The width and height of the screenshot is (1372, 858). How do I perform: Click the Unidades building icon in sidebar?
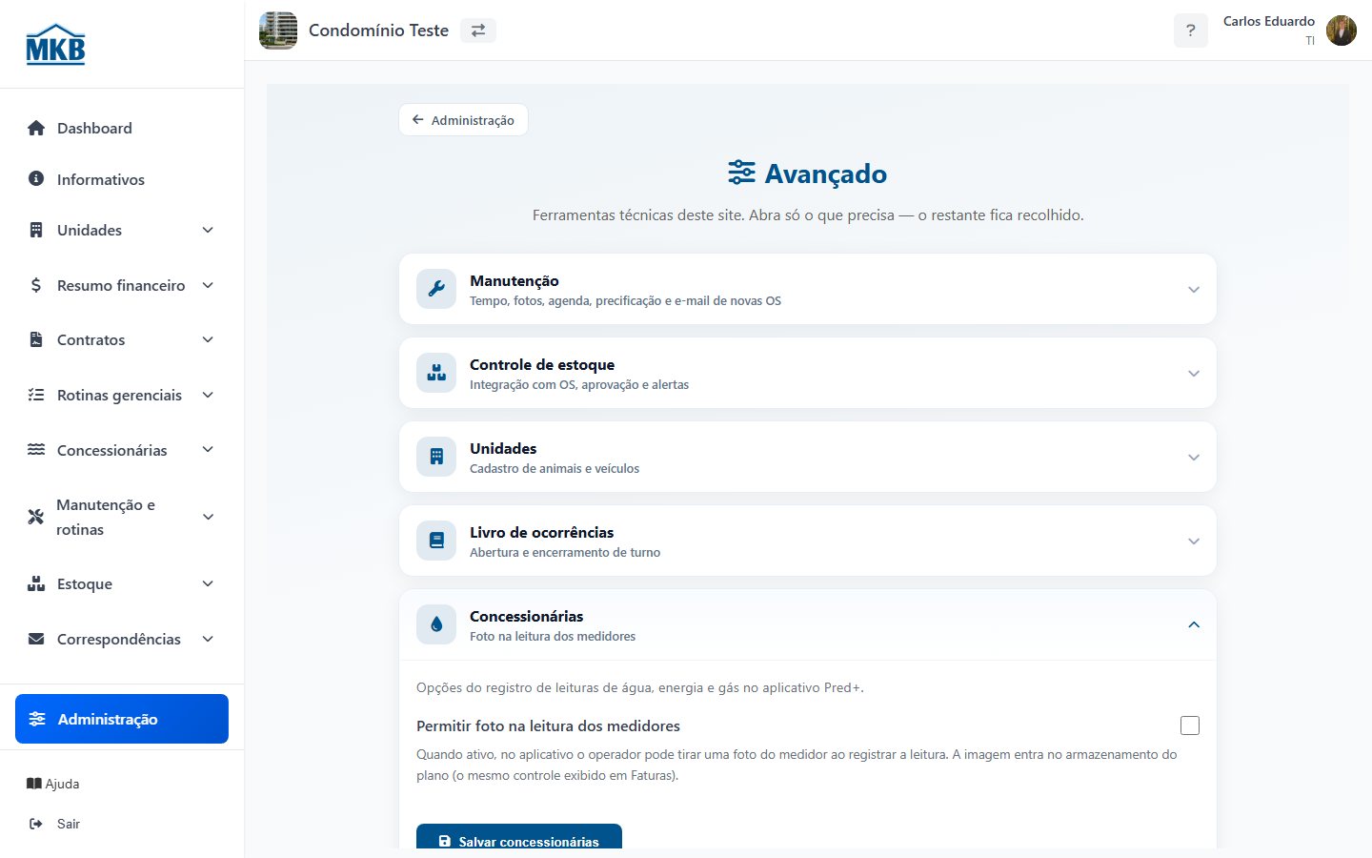click(x=36, y=230)
